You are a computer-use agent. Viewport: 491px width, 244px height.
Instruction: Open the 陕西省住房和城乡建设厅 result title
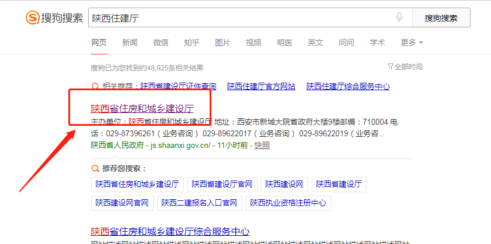(142, 108)
